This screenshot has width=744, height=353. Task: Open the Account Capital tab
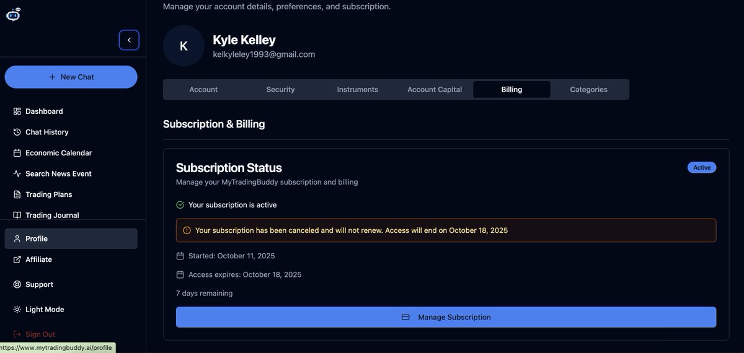(x=435, y=89)
